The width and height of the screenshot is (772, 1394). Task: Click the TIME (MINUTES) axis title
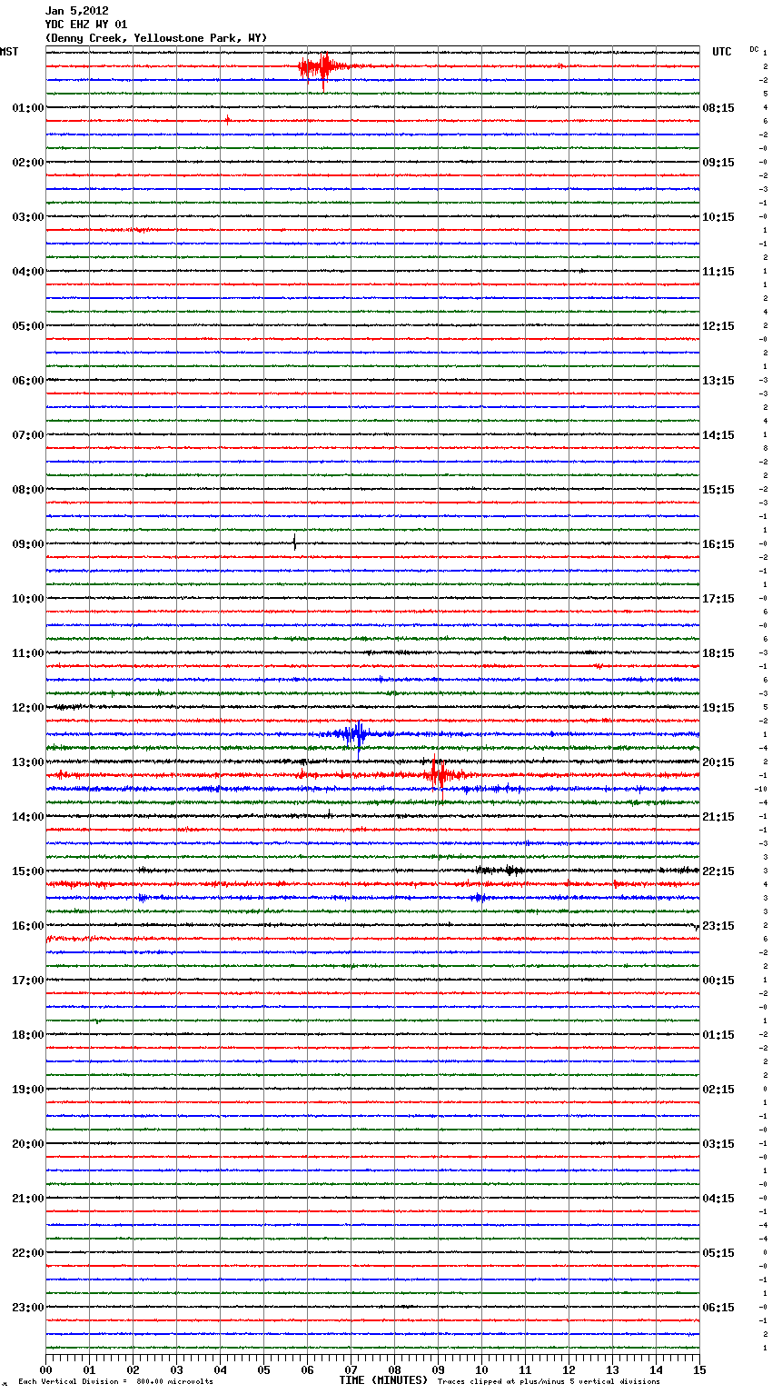(383, 1380)
